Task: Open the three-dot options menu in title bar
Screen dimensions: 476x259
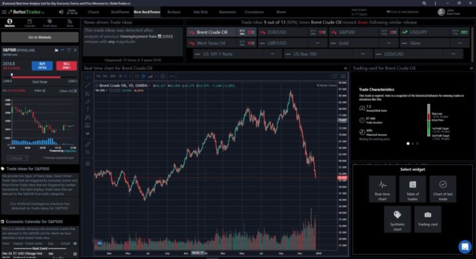Action: [435, 3]
